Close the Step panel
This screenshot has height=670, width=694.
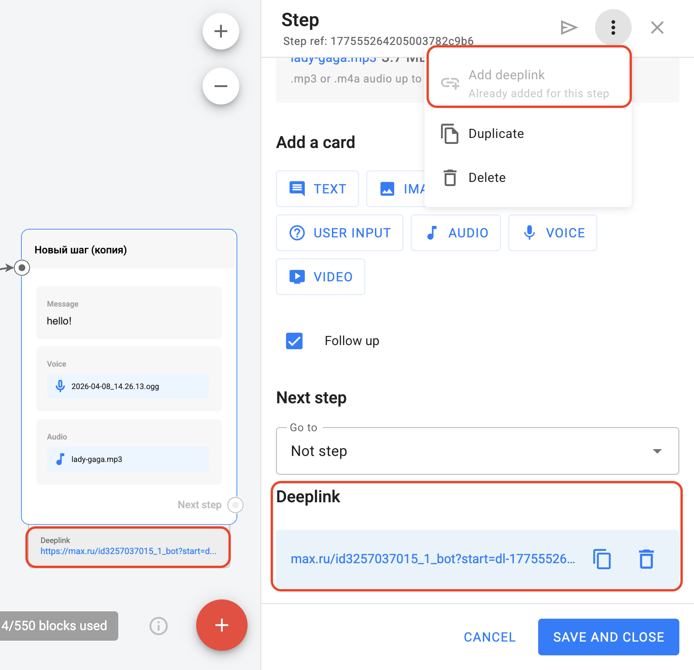pos(657,27)
